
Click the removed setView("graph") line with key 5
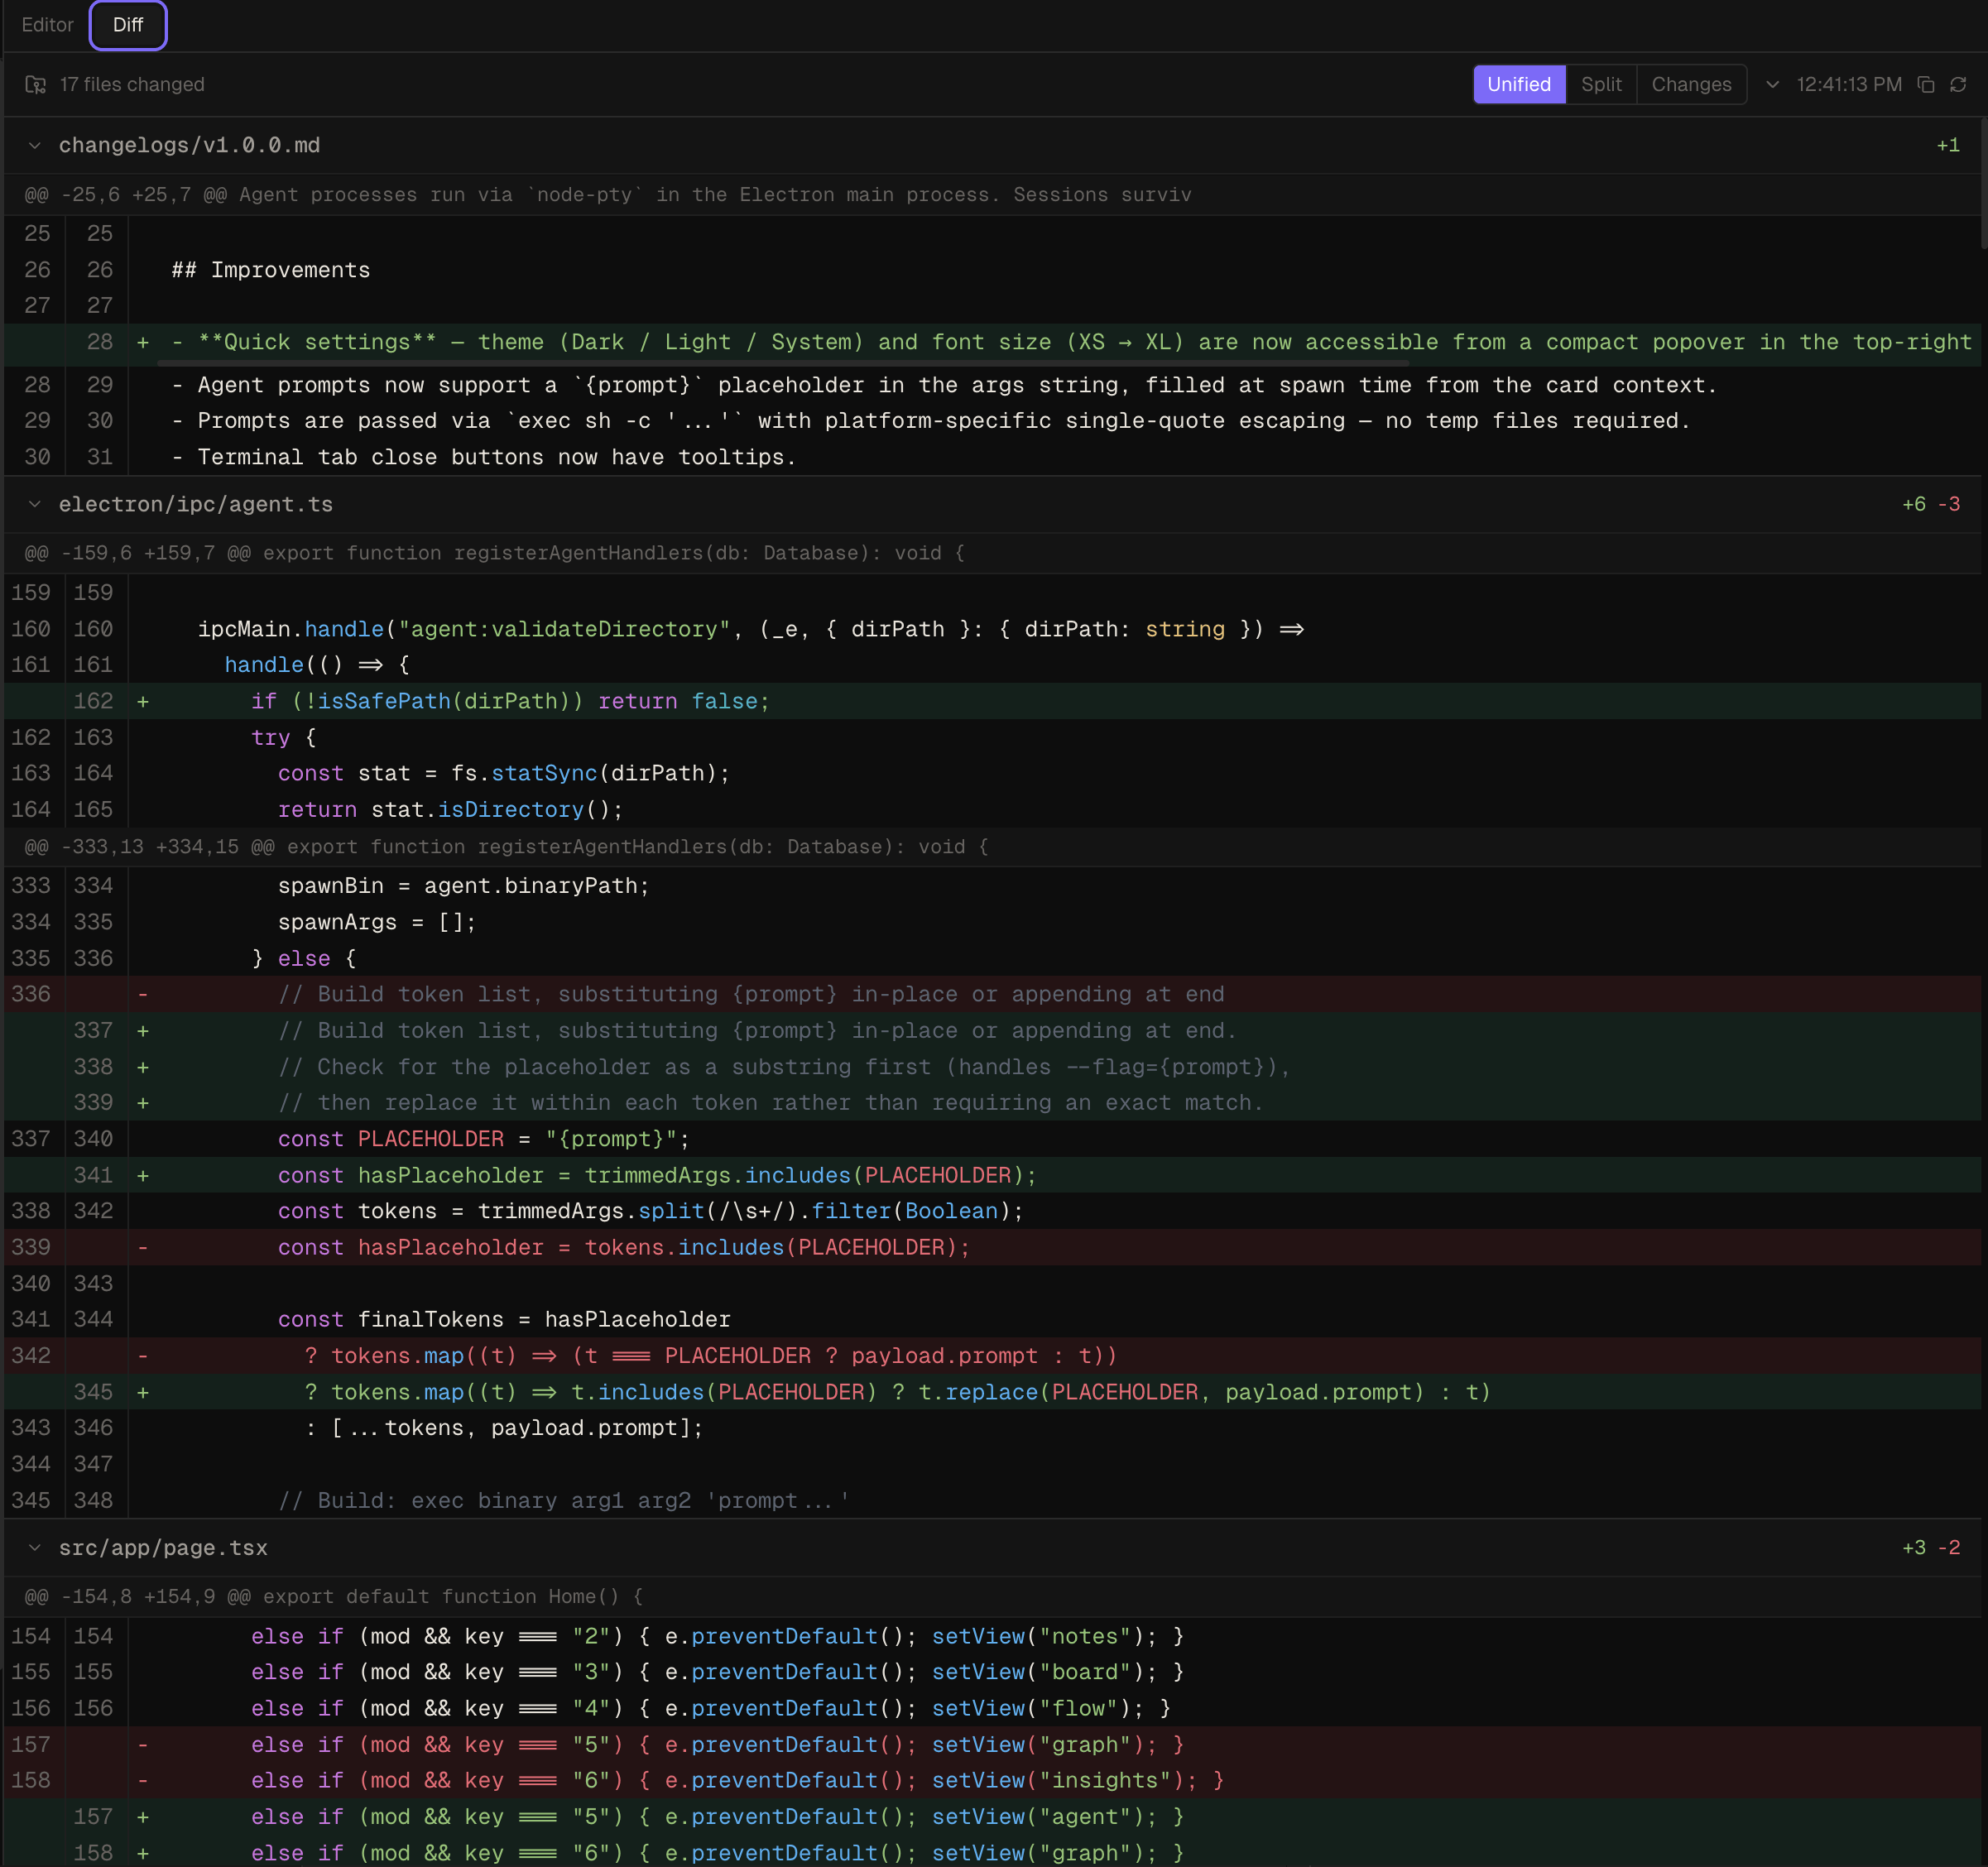(993, 1745)
